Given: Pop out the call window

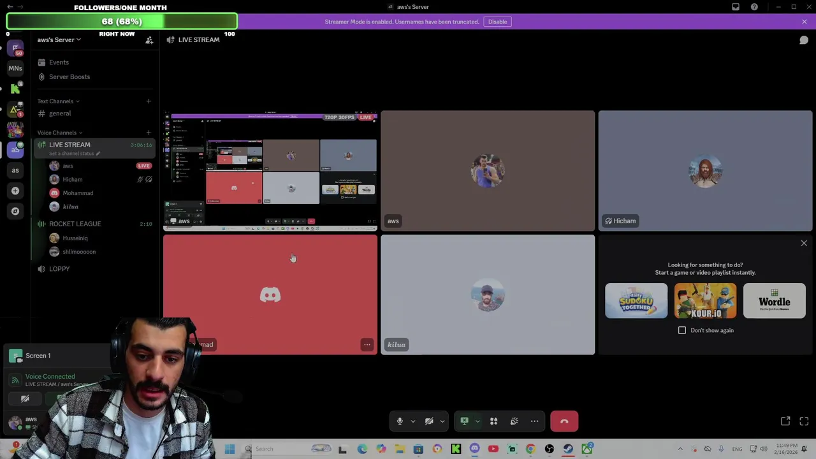Looking at the screenshot, I should click(x=785, y=421).
